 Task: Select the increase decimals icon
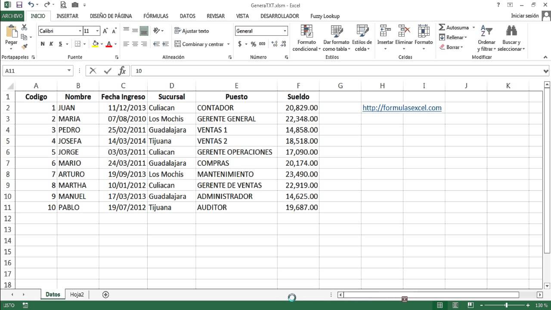pos(274,44)
